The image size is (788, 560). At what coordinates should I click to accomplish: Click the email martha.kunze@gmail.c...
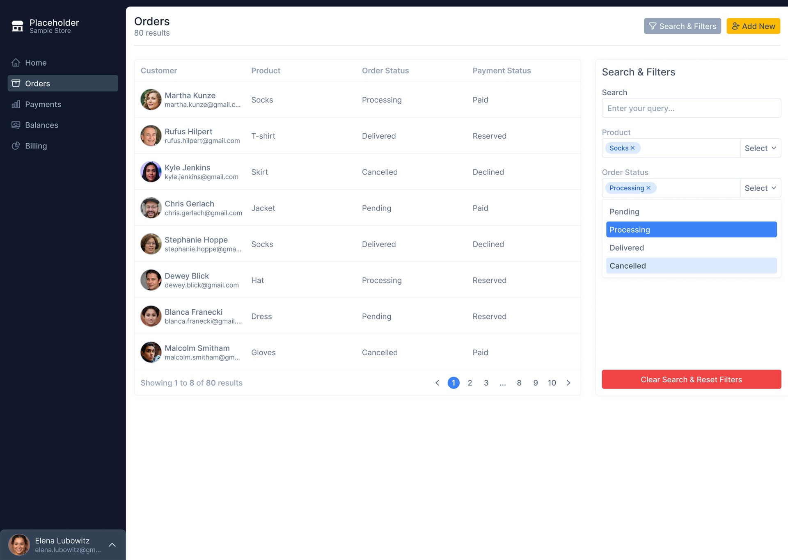coord(203,105)
